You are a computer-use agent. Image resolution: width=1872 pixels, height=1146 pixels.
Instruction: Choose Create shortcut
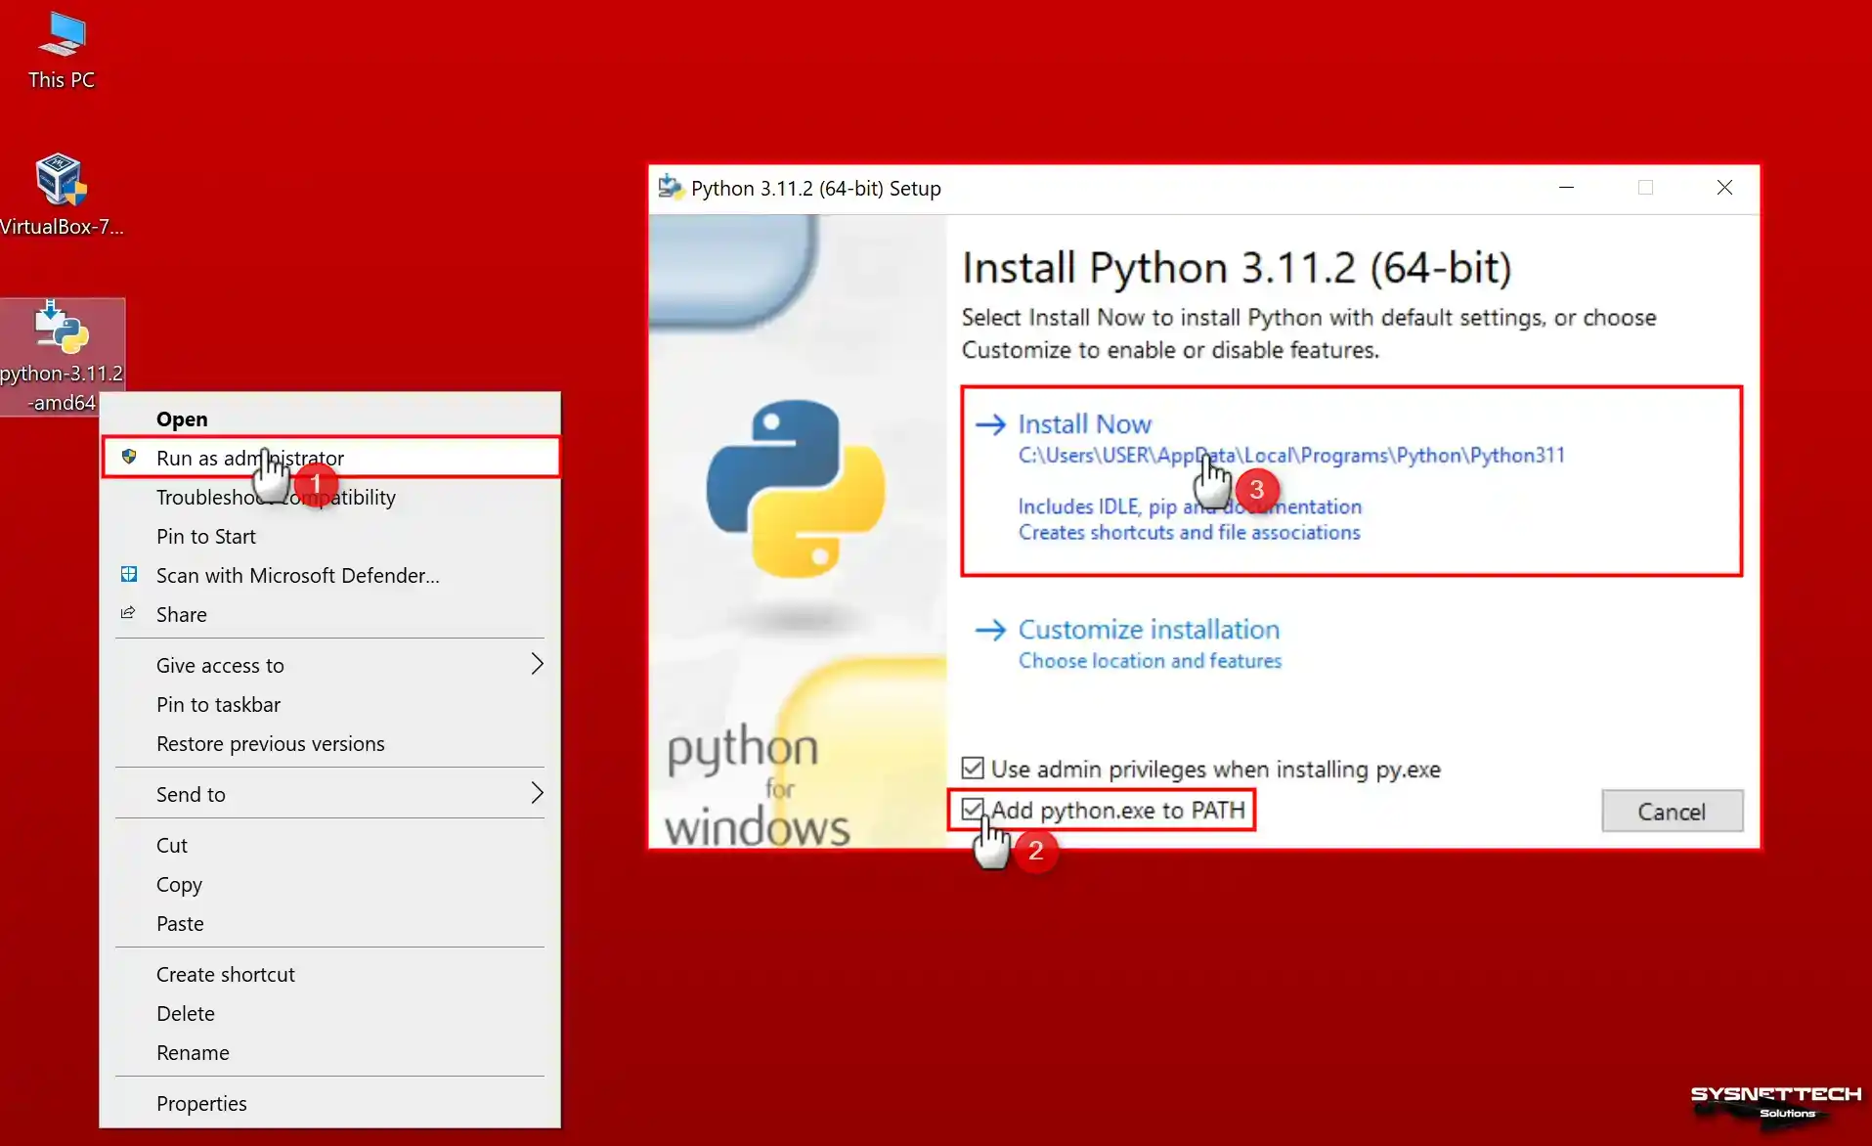[x=330, y=974]
